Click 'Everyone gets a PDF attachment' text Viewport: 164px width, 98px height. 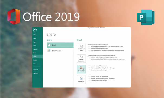(x=99, y=66)
